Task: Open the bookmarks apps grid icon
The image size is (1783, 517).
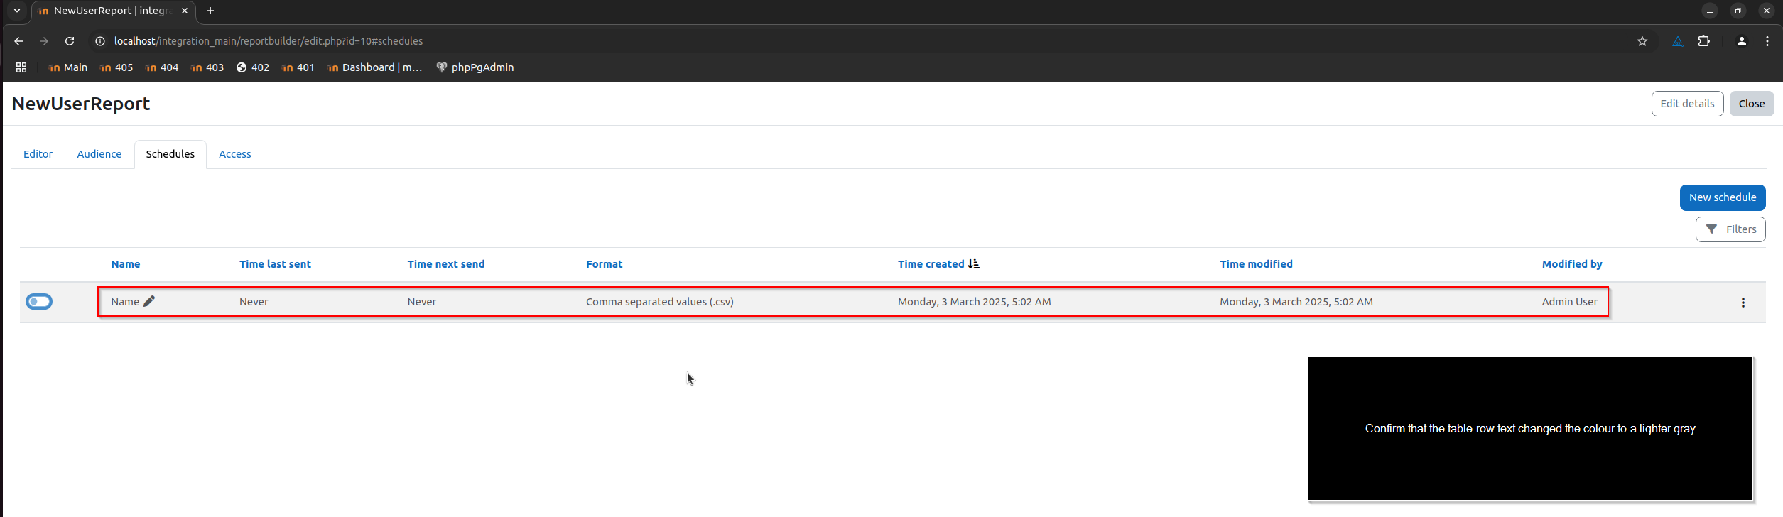Action: 21,67
